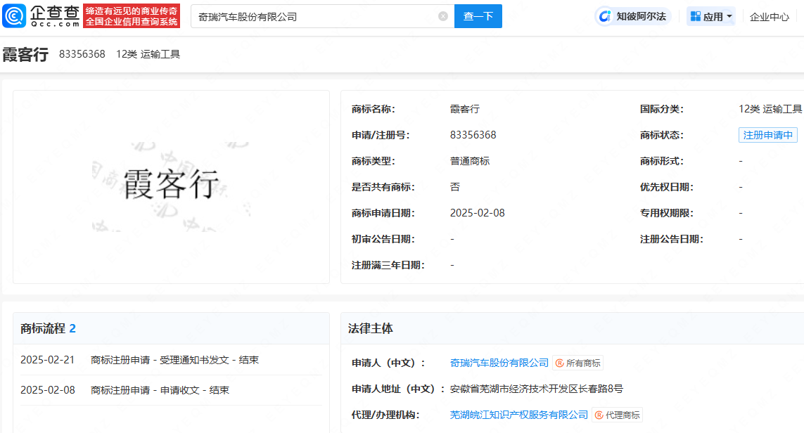
Task: Select process row dated 2025-02-21
Action: 171,360
